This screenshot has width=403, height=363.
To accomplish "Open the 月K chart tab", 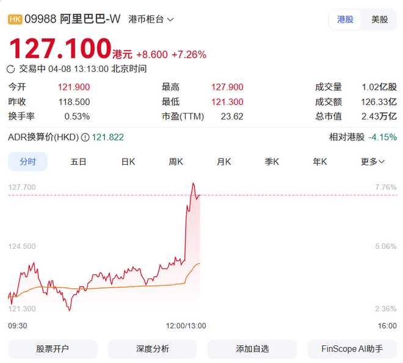I will (x=224, y=162).
